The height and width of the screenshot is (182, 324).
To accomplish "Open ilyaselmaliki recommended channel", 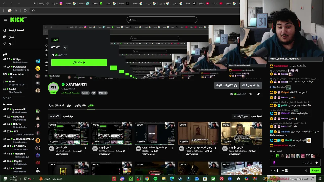I will click(x=22, y=110).
